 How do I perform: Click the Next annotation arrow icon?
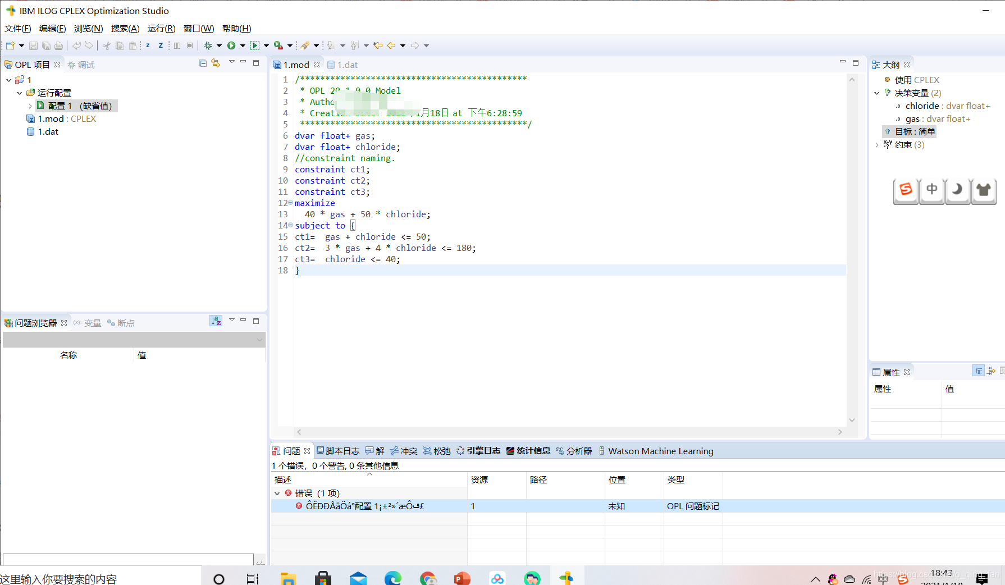coord(331,45)
